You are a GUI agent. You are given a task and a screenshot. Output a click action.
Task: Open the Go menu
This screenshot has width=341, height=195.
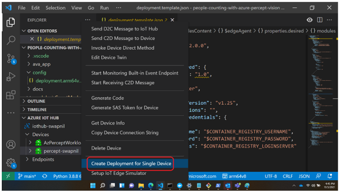[x=91, y=8]
